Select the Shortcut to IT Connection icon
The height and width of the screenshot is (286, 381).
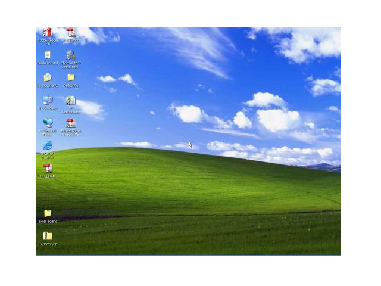[71, 55]
